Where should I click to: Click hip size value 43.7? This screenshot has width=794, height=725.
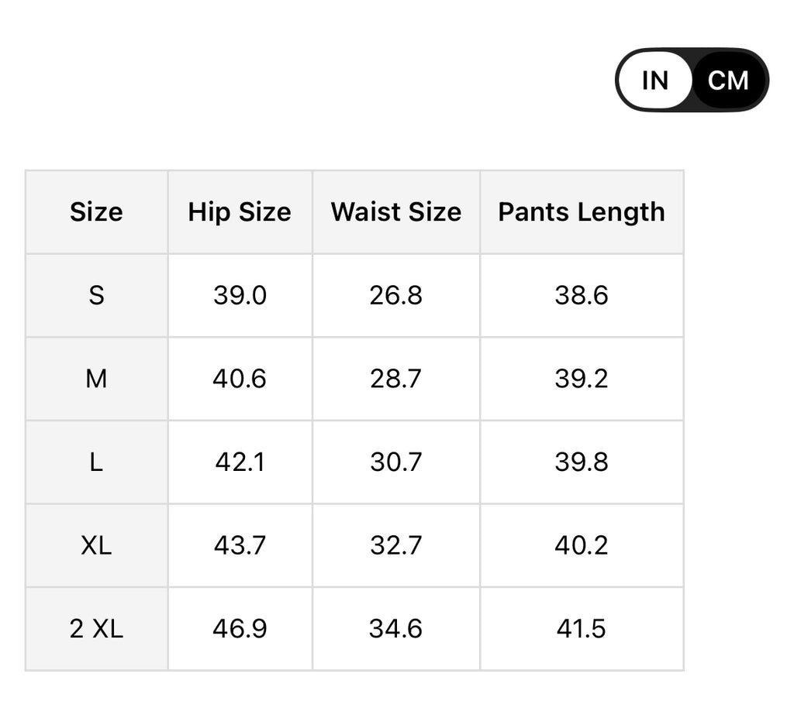(240, 545)
